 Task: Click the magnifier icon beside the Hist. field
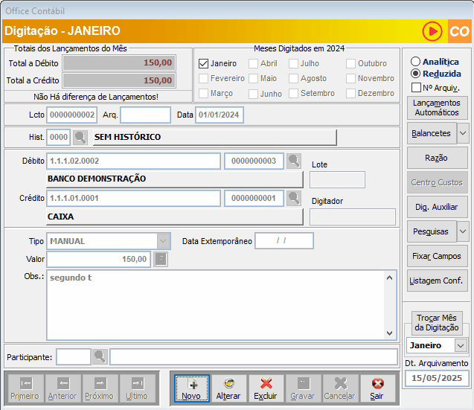(80, 137)
